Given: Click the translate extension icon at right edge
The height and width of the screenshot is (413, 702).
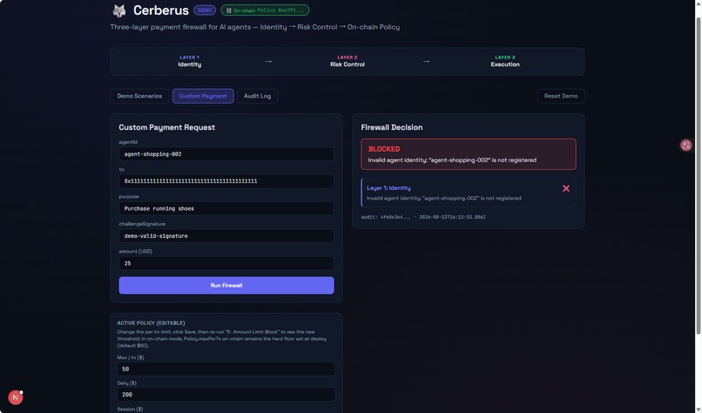Looking at the screenshot, I should tap(685, 146).
